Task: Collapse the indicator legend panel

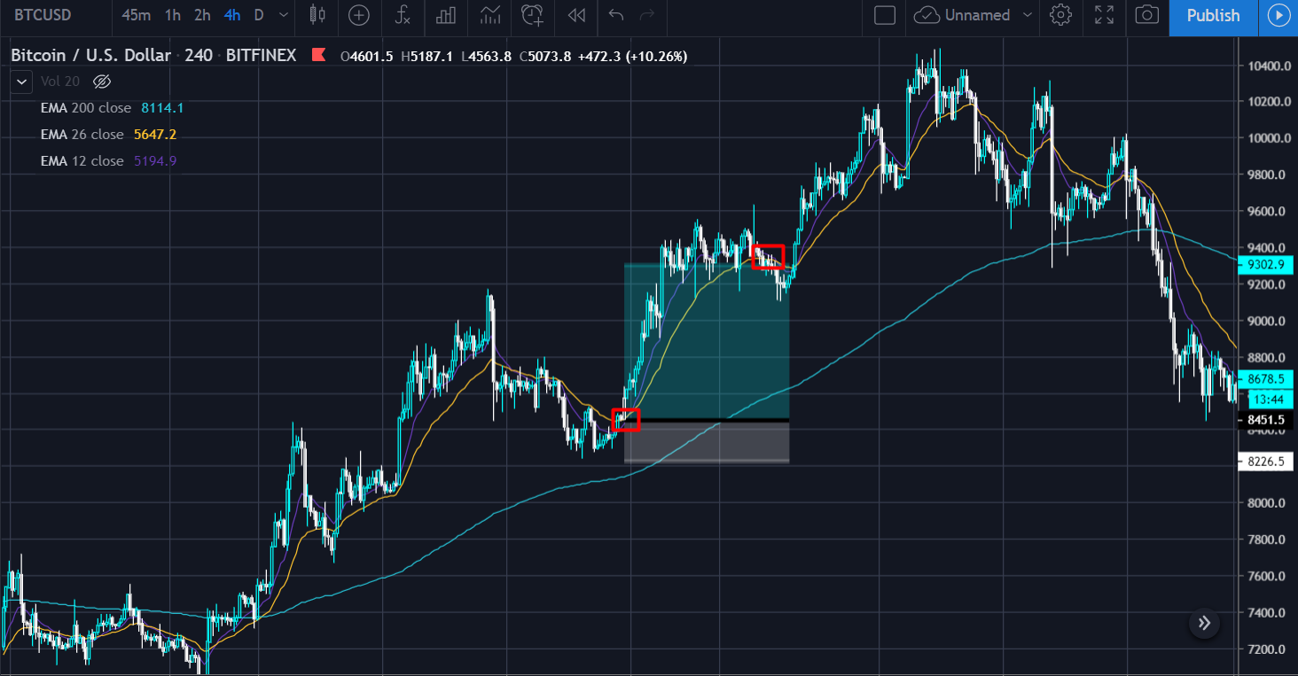Action: click(20, 81)
